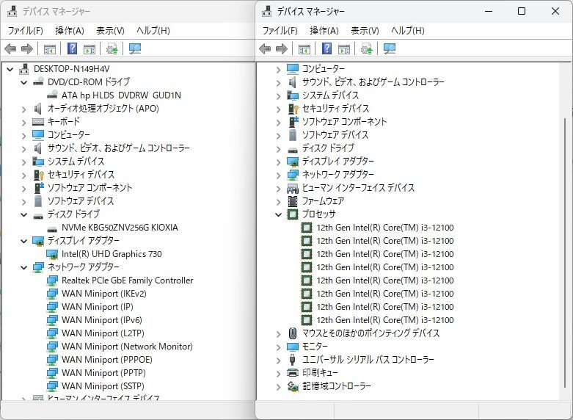Click Back arrow in right window toolbar
This screenshot has width=573, height=420.
[x=265, y=48]
